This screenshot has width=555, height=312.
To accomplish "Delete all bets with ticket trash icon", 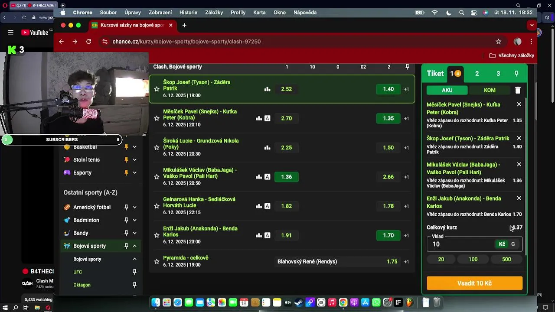I will click(518, 90).
